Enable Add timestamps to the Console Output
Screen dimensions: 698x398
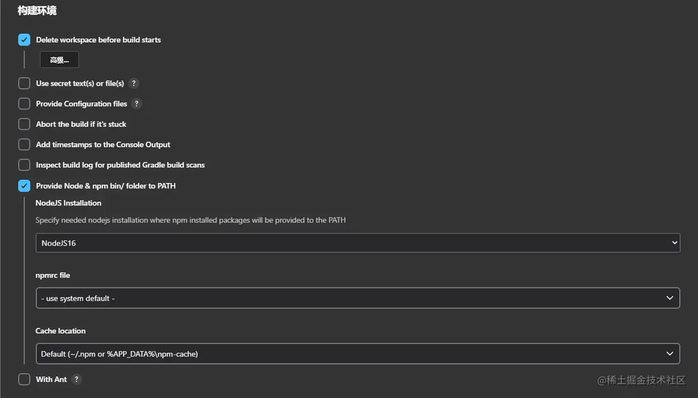click(x=24, y=144)
